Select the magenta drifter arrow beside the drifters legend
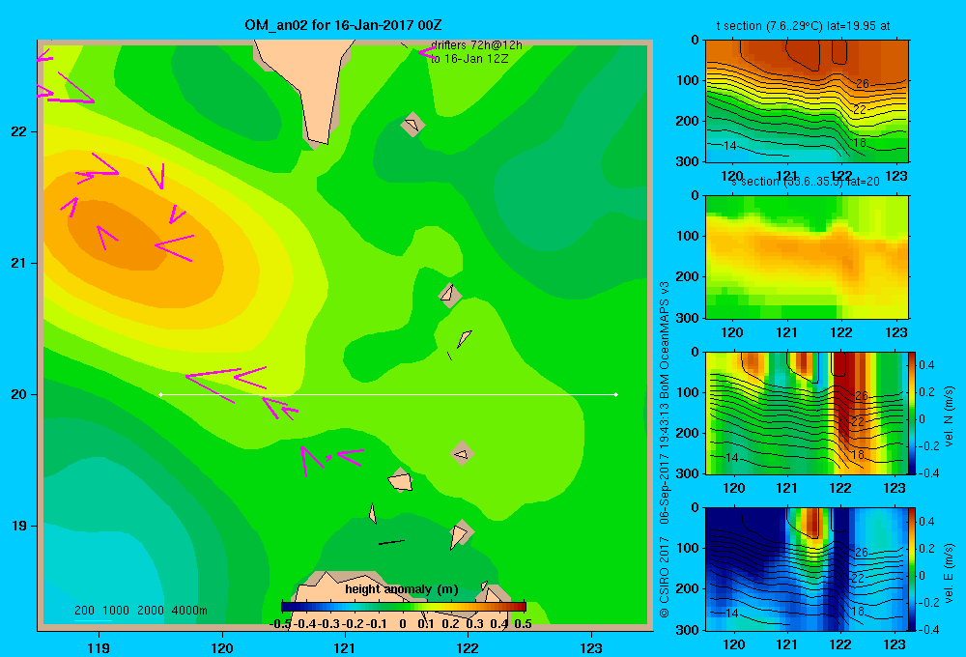The height and width of the screenshot is (657, 966). tap(426, 52)
